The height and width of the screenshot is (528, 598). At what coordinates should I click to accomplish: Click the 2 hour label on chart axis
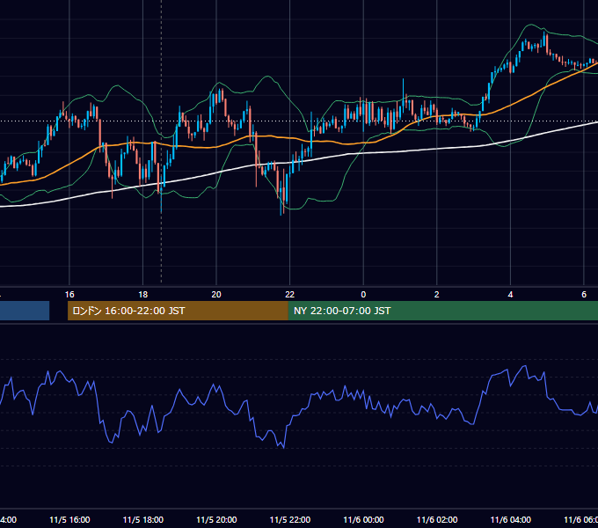437,295
